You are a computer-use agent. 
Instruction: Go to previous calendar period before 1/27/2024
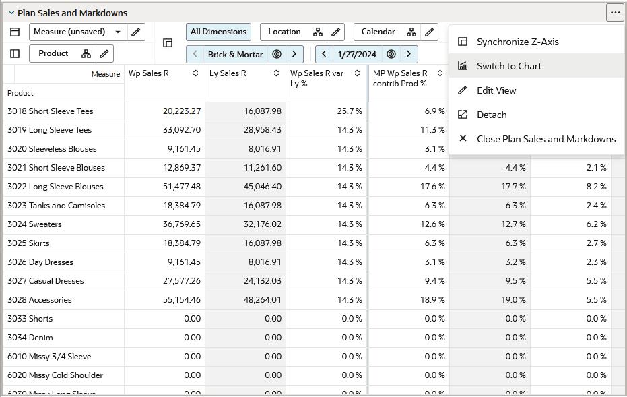coord(325,54)
